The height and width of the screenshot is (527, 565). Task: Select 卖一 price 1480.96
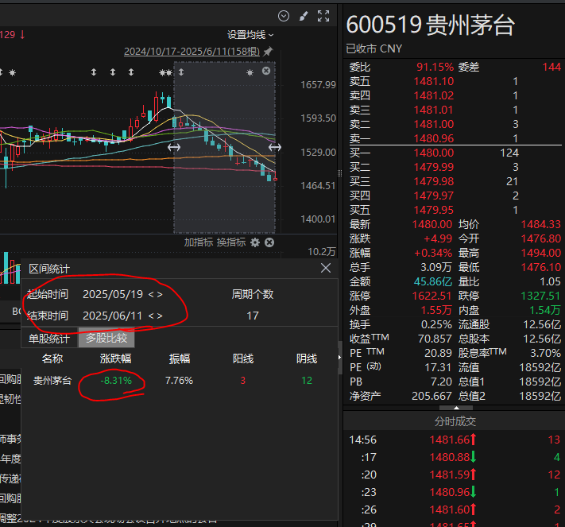coord(434,138)
